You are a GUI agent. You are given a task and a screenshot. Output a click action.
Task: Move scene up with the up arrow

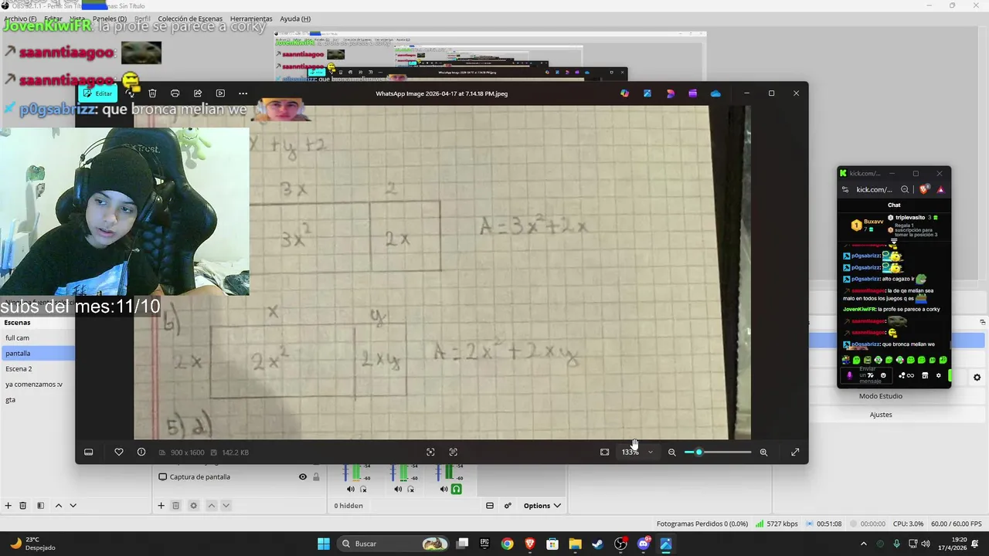tap(58, 506)
